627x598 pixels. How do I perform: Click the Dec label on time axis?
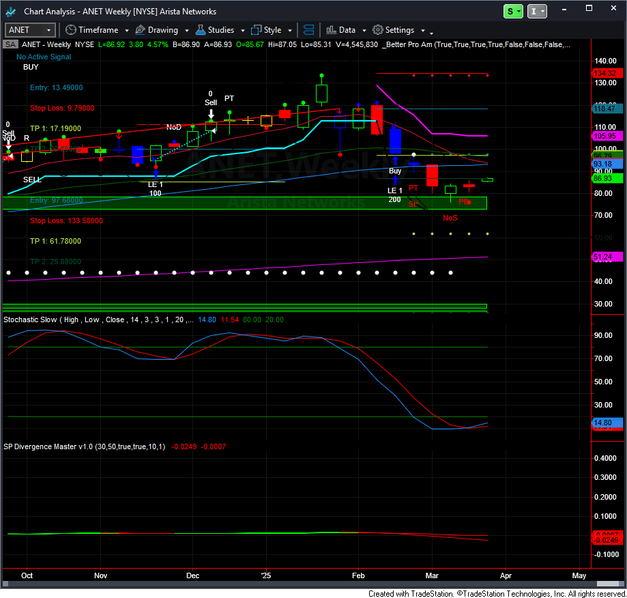(192, 575)
